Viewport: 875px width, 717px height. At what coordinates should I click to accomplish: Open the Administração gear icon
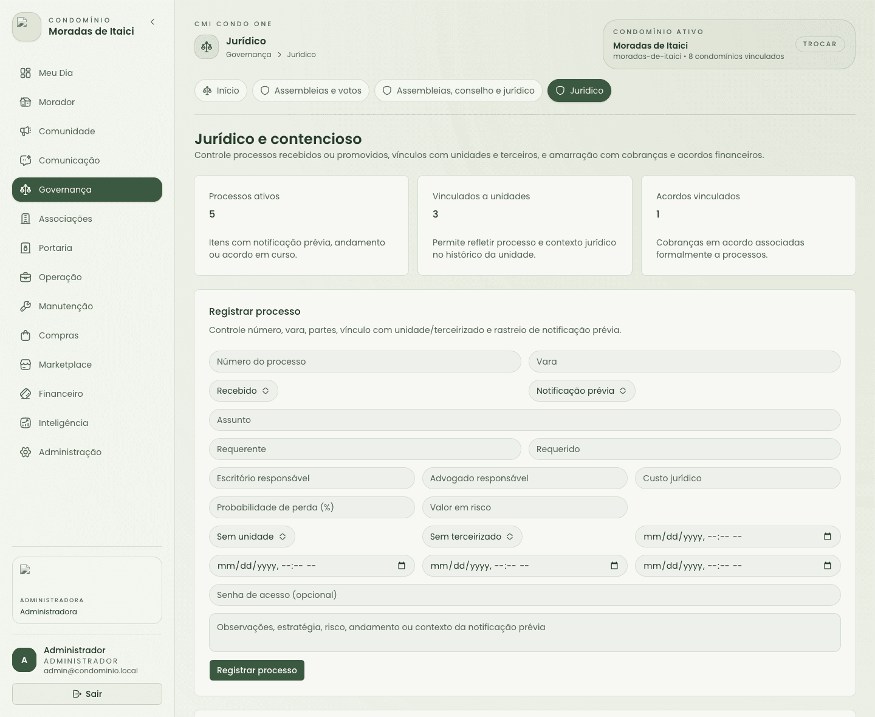[26, 452]
